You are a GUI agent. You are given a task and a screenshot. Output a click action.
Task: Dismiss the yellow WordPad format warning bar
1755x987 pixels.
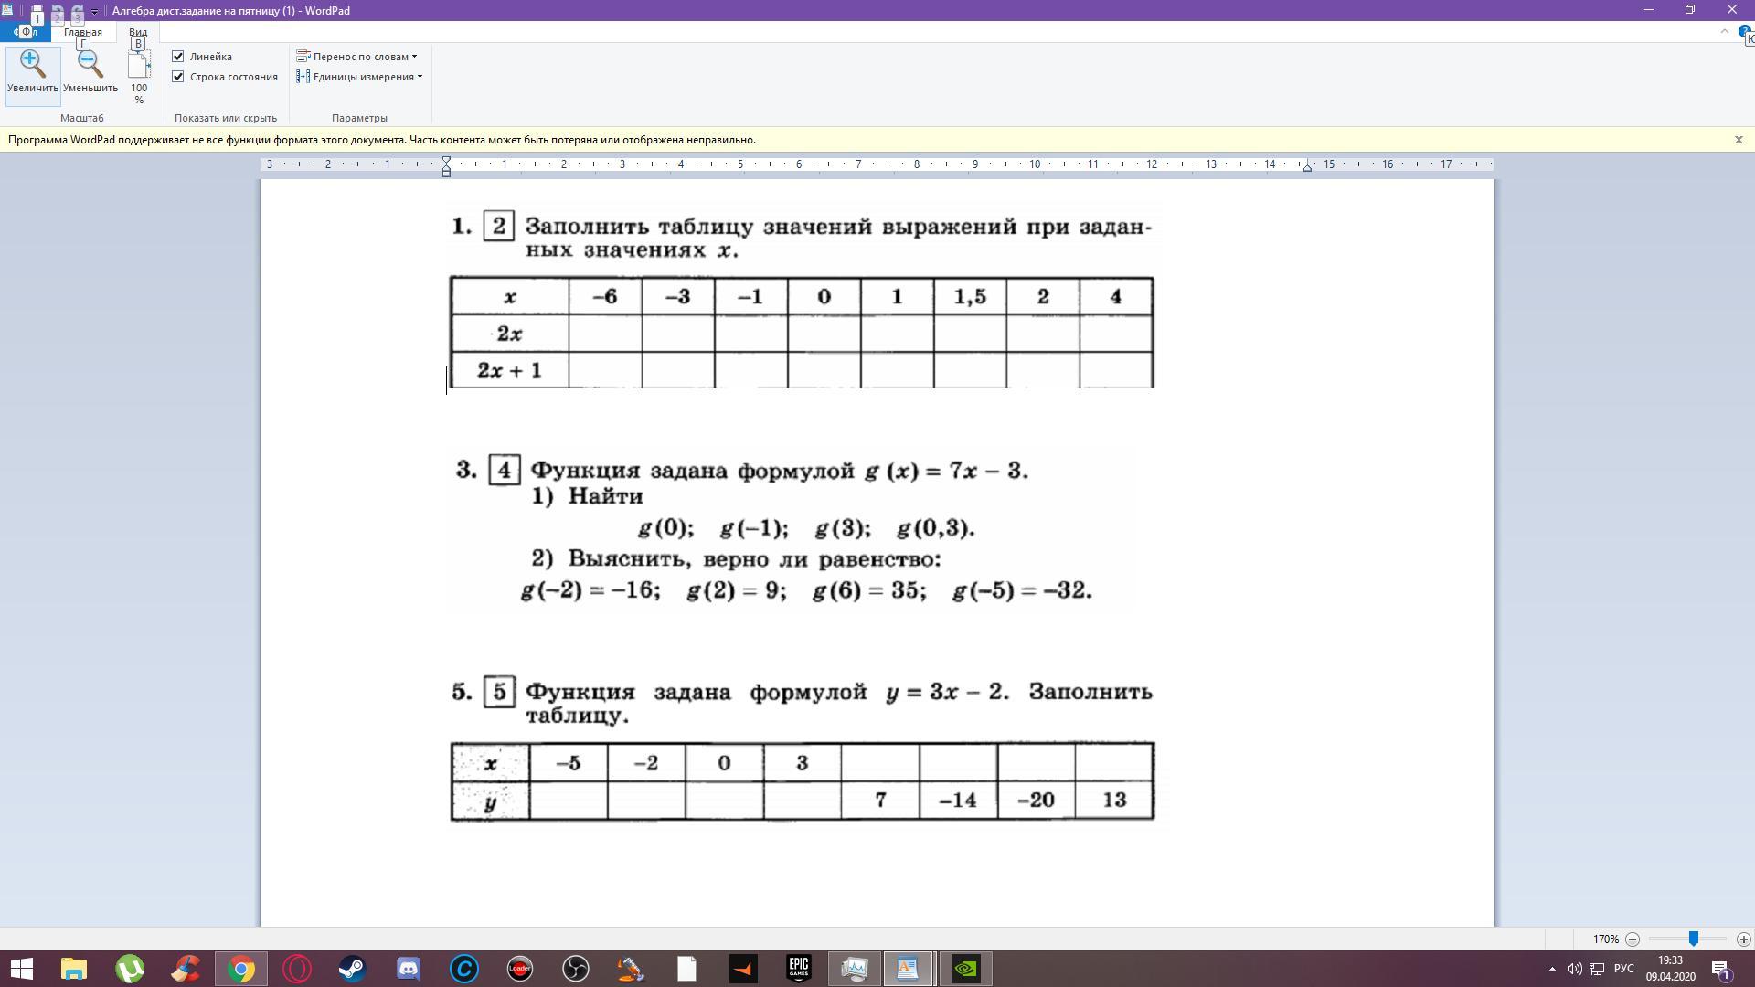[1739, 140]
